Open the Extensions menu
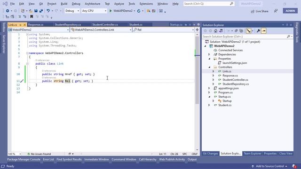Viewport: 301px width, 169px height. click(x=146, y=4)
